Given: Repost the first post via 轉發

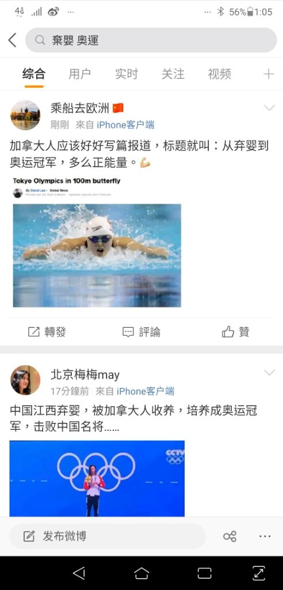Looking at the screenshot, I should point(47,332).
